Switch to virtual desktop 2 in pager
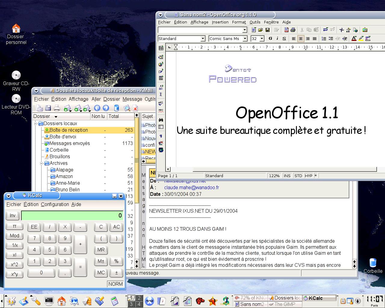The image size is (385, 308). pyautogui.click(x=139, y=298)
